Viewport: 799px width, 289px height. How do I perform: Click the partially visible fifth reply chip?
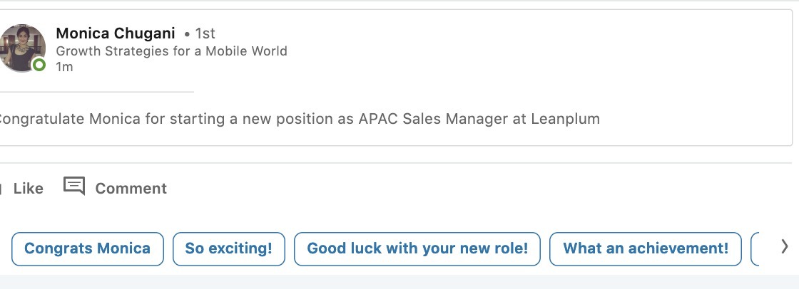[x=755, y=249]
